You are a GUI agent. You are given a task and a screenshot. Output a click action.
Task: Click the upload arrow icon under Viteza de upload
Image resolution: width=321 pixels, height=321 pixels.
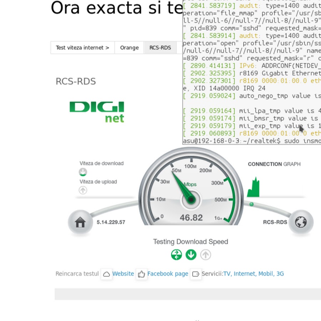click(x=83, y=190)
